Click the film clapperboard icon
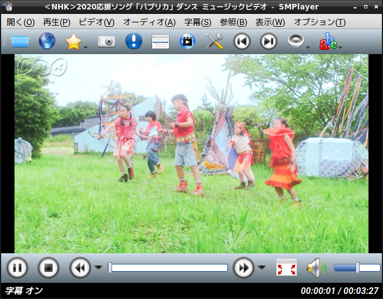This screenshot has height=299, width=383. (187, 41)
